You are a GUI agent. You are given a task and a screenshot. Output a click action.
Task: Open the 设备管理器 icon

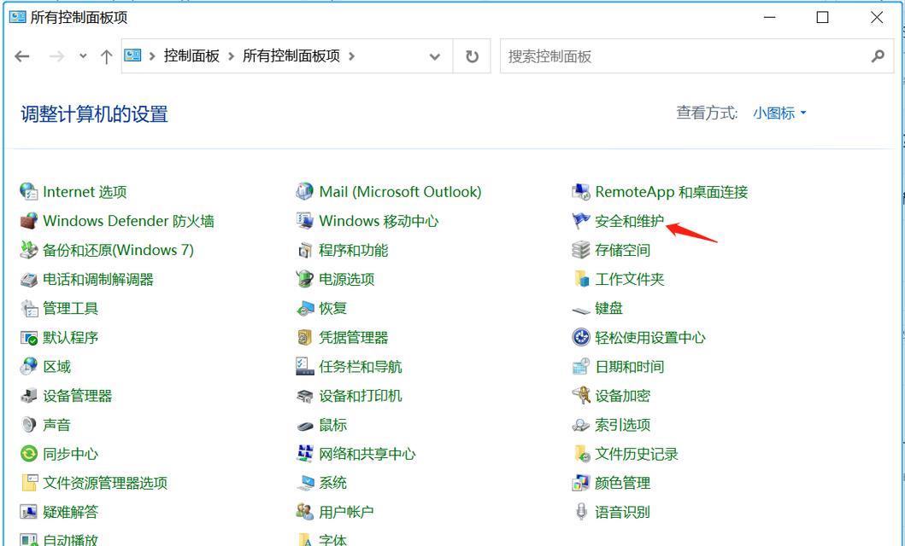29,396
